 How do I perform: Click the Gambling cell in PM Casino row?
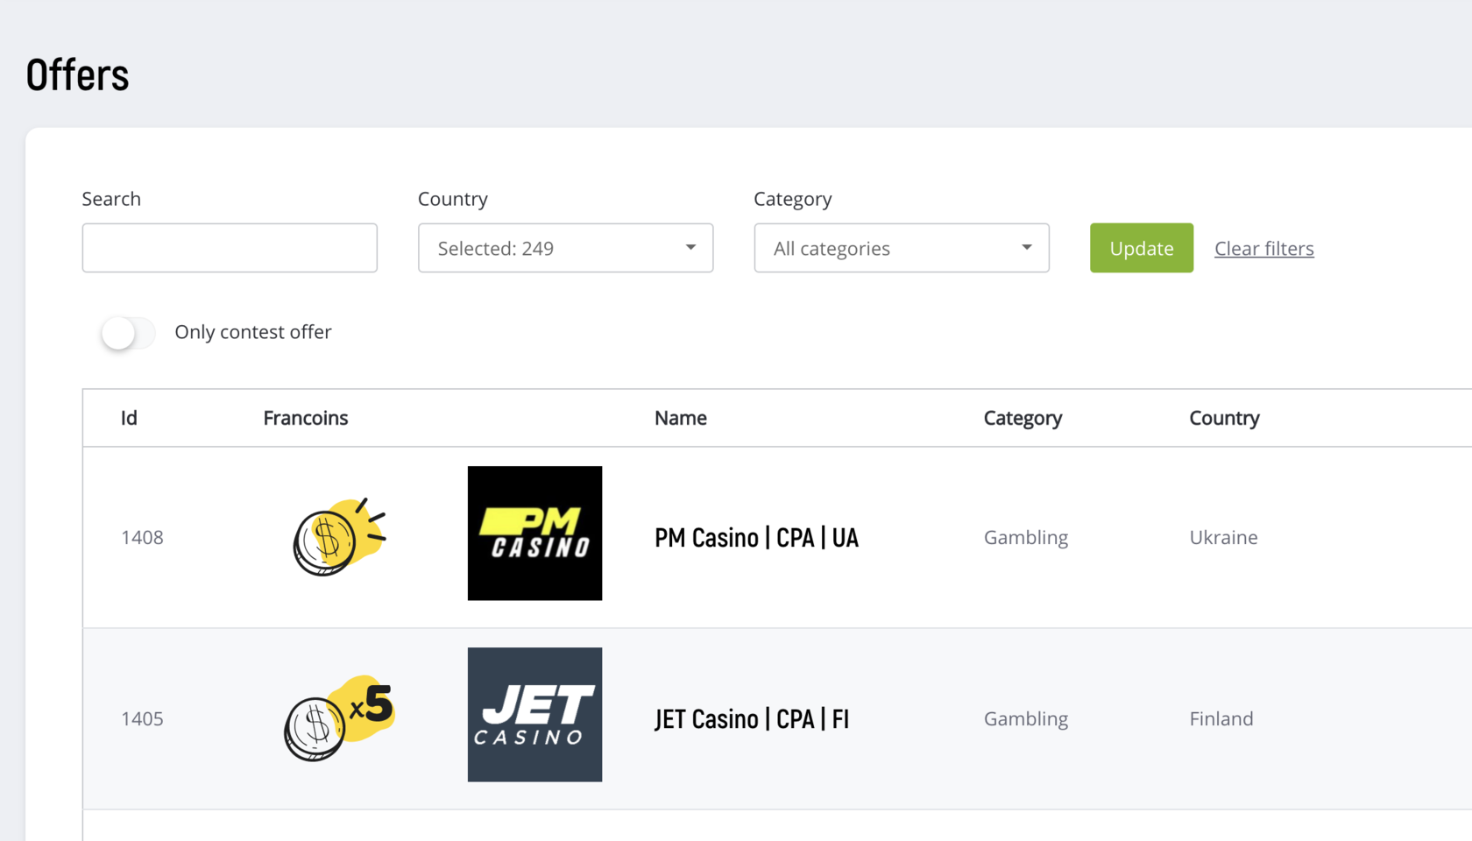point(1026,538)
